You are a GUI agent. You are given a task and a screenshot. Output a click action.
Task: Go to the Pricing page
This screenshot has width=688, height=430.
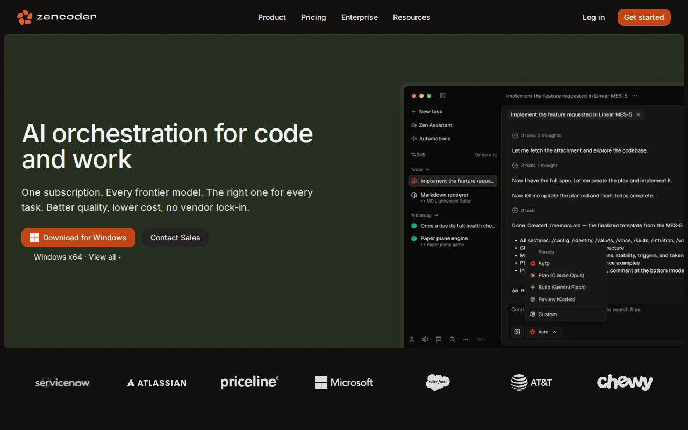click(x=313, y=17)
